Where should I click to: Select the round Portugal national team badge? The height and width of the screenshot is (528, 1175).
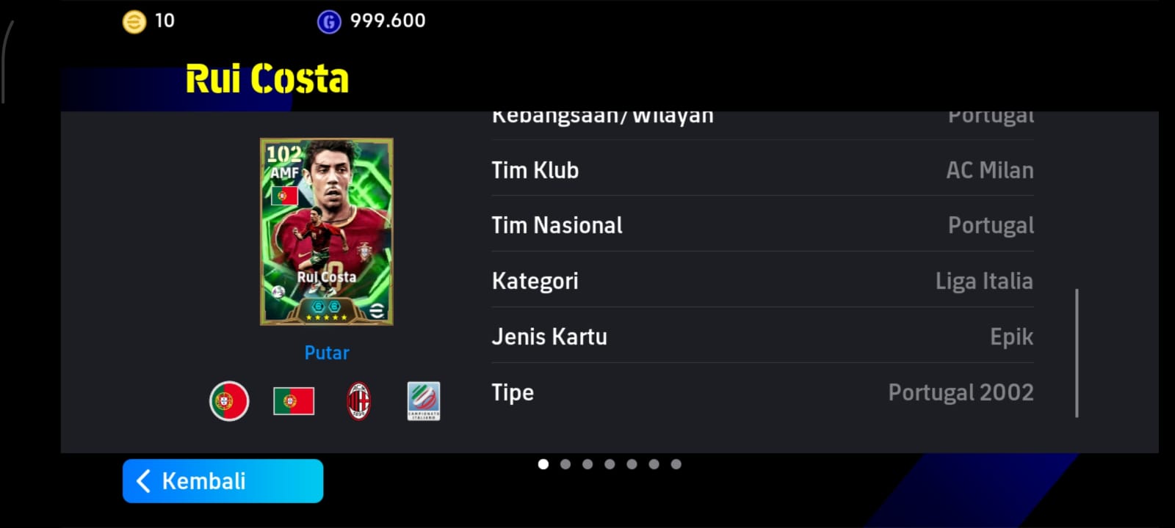pyautogui.click(x=229, y=401)
